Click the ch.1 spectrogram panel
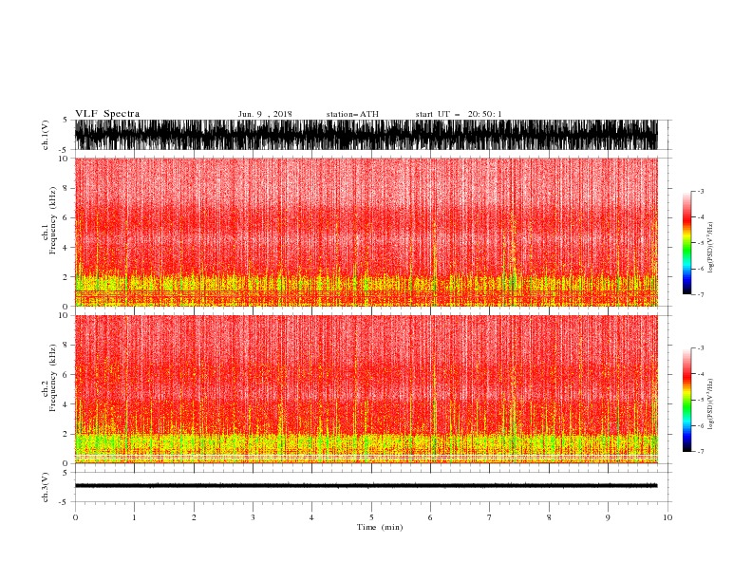This screenshot has width=752, height=581. [x=366, y=232]
